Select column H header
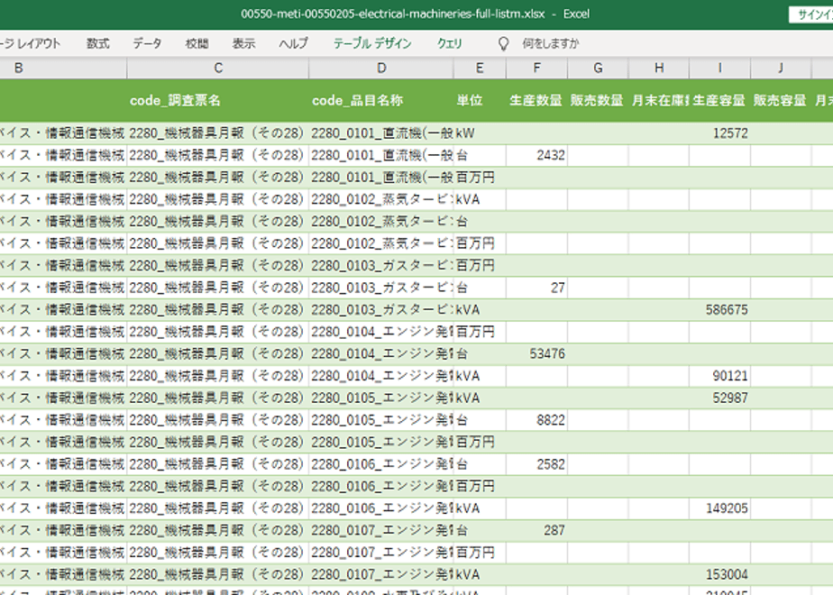This screenshot has width=833, height=595. click(x=659, y=68)
